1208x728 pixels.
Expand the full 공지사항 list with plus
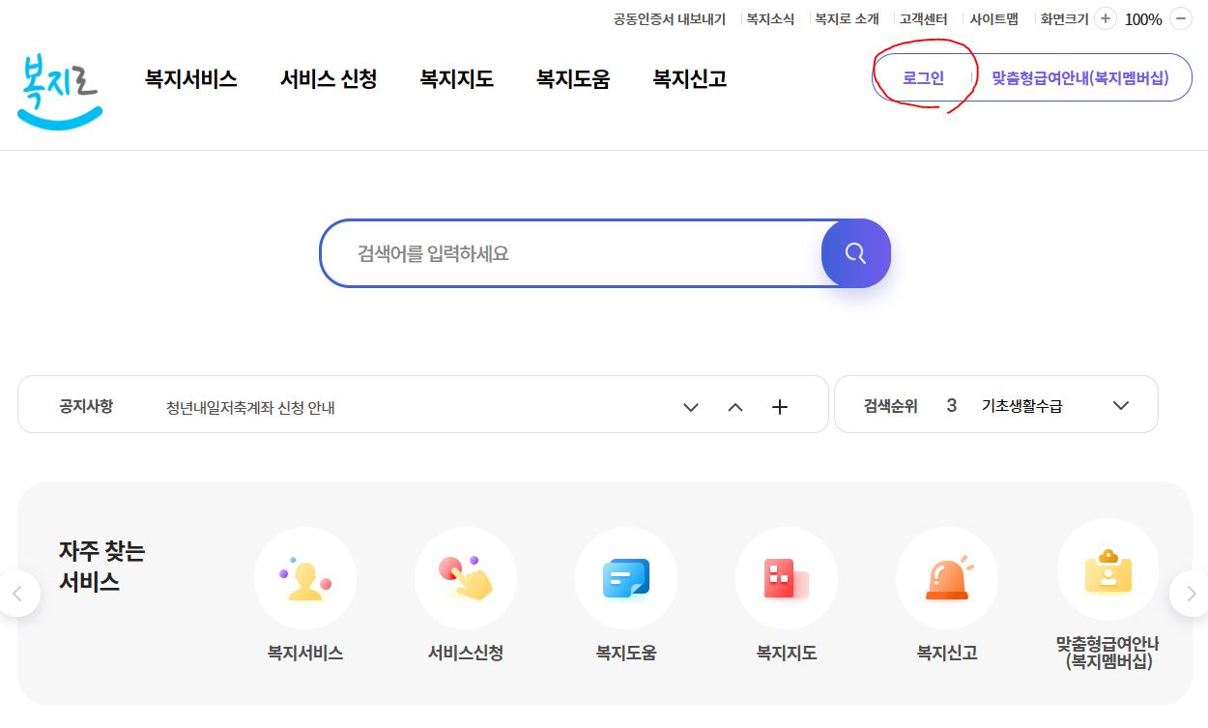[779, 407]
